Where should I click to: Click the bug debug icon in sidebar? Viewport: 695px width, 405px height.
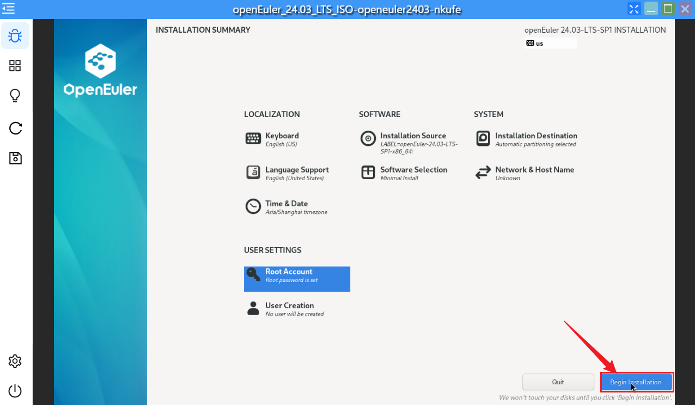15,36
